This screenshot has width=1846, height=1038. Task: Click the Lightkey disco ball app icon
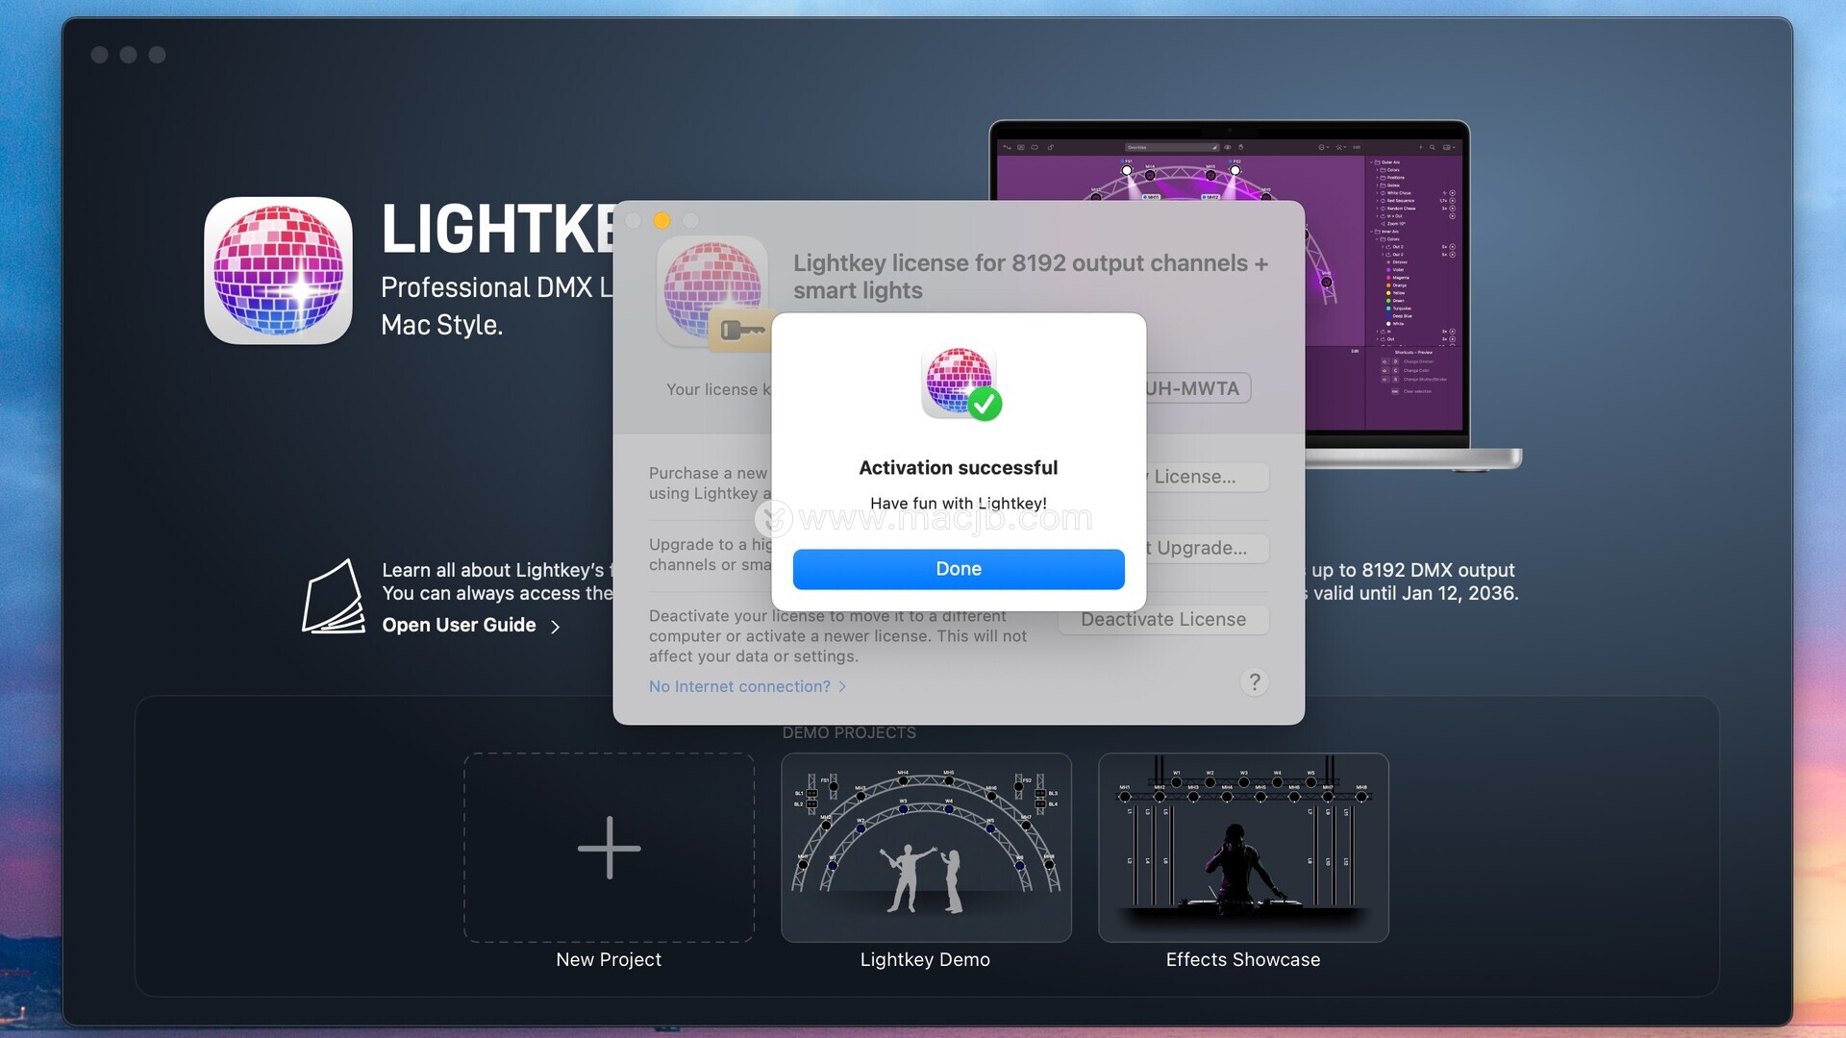pos(278,271)
